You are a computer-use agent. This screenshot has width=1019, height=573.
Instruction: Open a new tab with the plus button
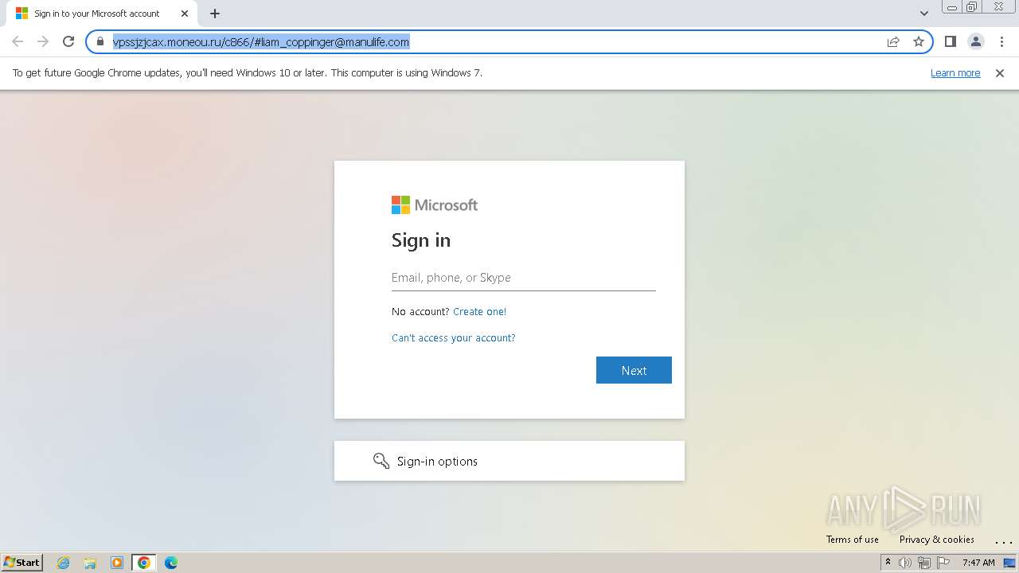pyautogui.click(x=215, y=14)
